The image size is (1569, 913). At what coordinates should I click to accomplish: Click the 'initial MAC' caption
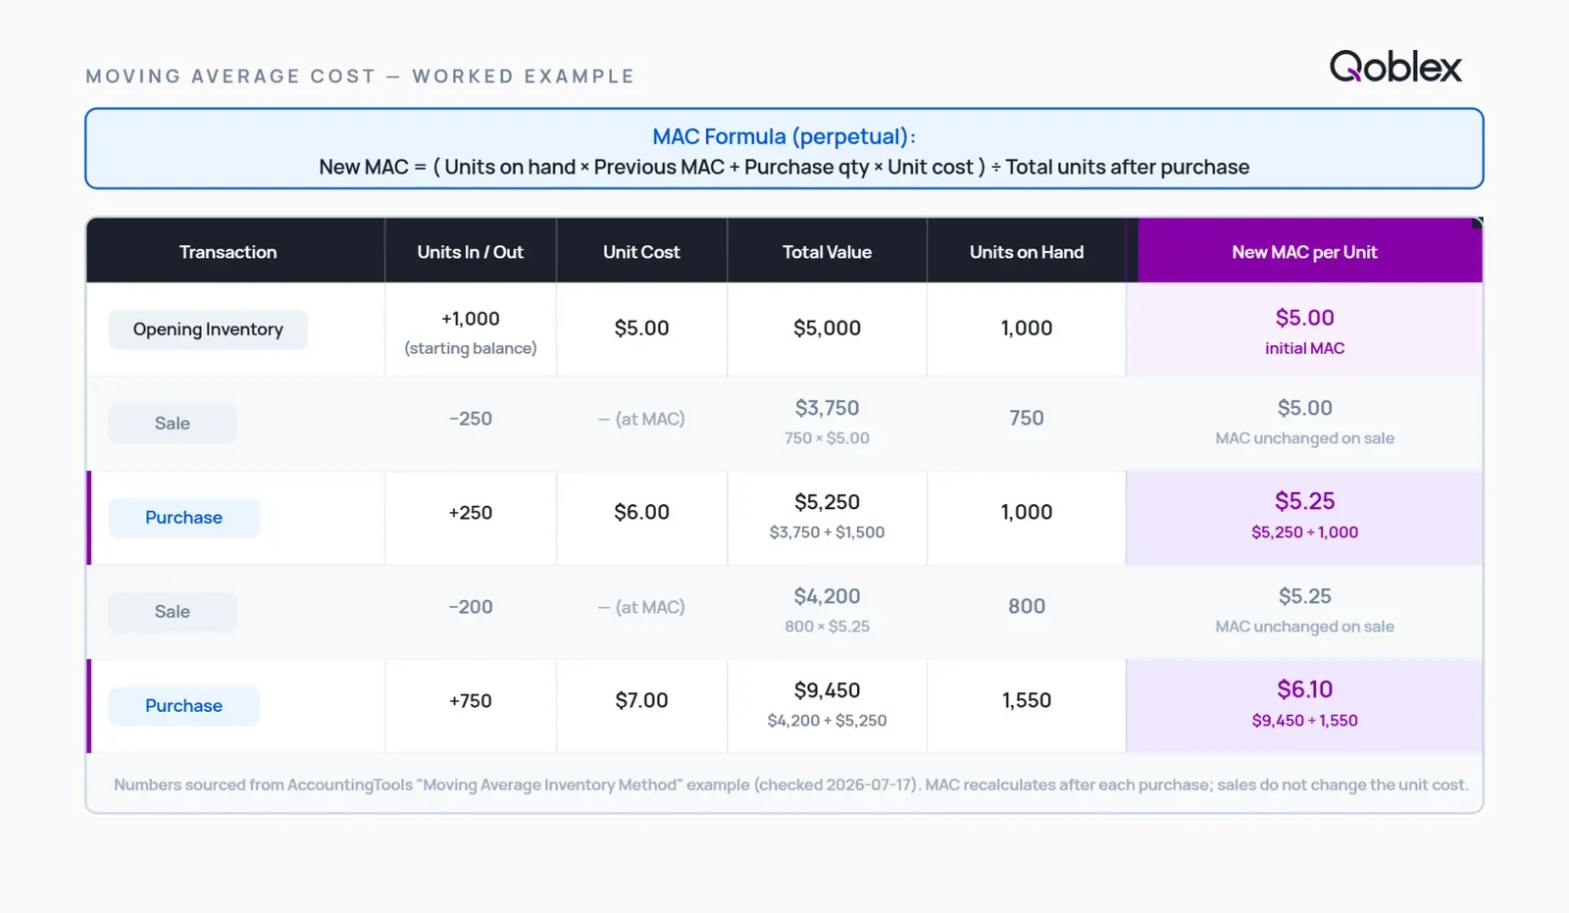[1304, 348]
